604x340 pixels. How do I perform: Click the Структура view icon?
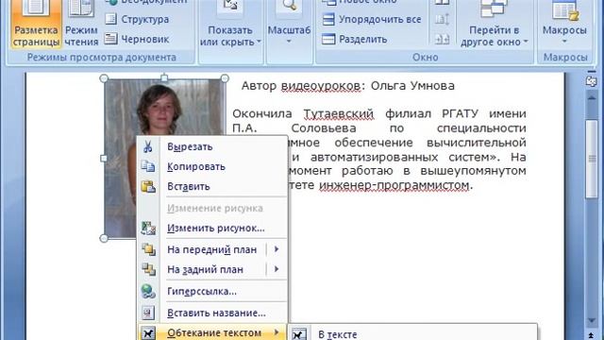[111, 19]
